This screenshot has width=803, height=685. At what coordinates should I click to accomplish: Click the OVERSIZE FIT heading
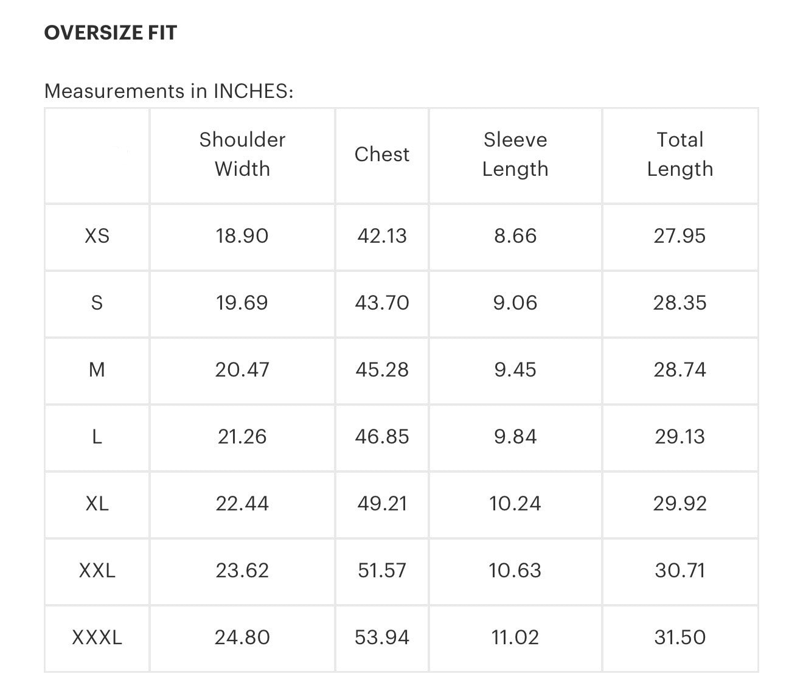tap(111, 33)
